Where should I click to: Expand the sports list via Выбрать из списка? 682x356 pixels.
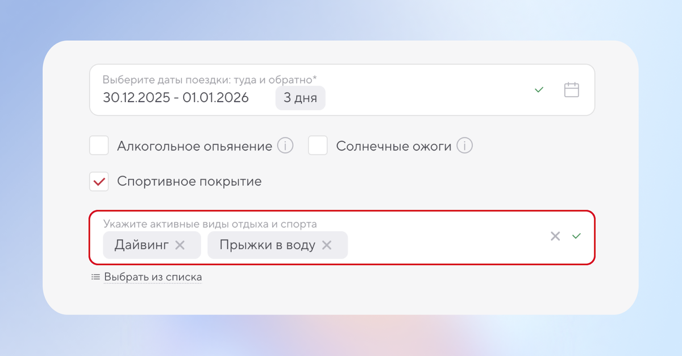(152, 276)
